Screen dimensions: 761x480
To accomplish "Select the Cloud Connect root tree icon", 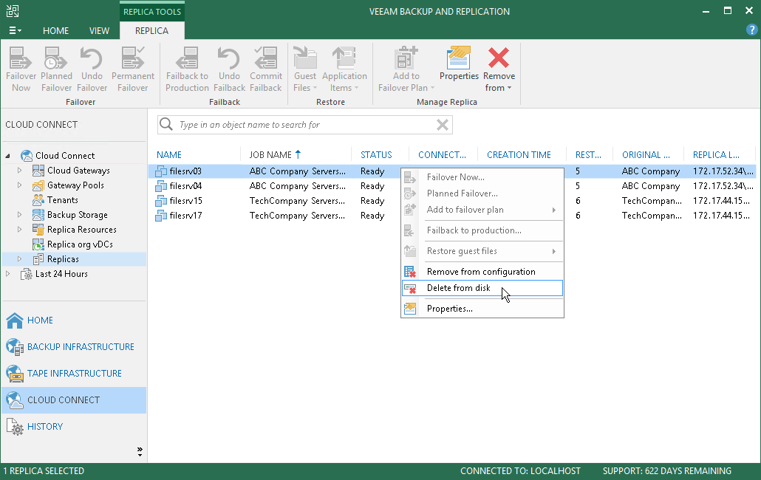I will [x=26, y=156].
